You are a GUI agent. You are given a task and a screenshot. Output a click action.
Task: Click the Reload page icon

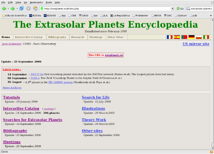click(x=22, y=9)
